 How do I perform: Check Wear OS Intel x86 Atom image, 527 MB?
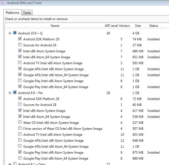click(x=20, y=122)
